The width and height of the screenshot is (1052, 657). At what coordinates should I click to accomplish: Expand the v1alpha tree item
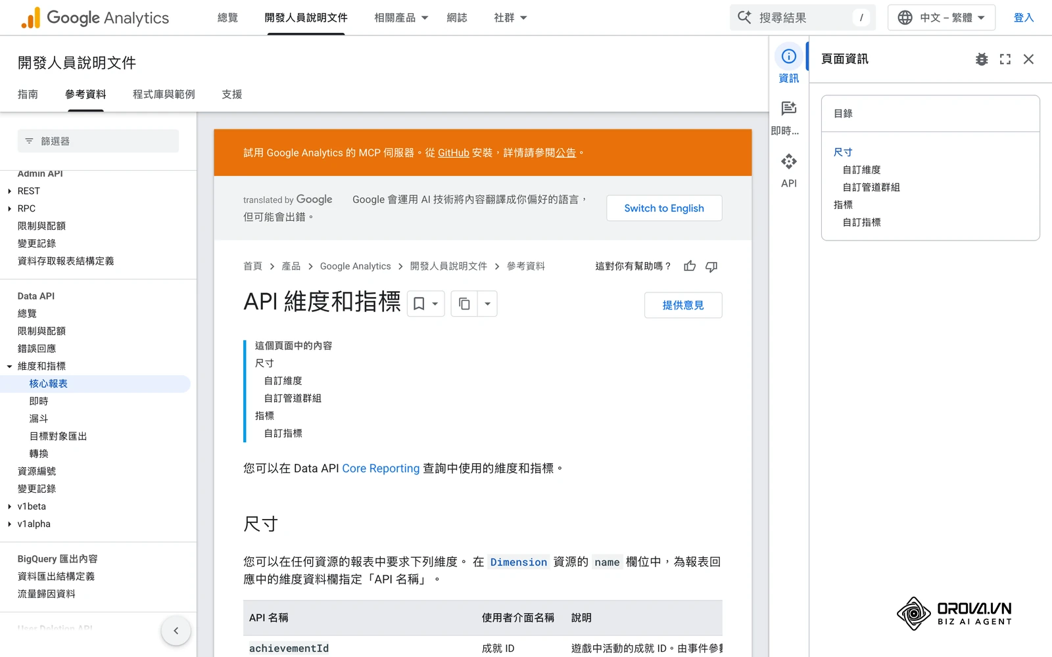[x=10, y=524]
